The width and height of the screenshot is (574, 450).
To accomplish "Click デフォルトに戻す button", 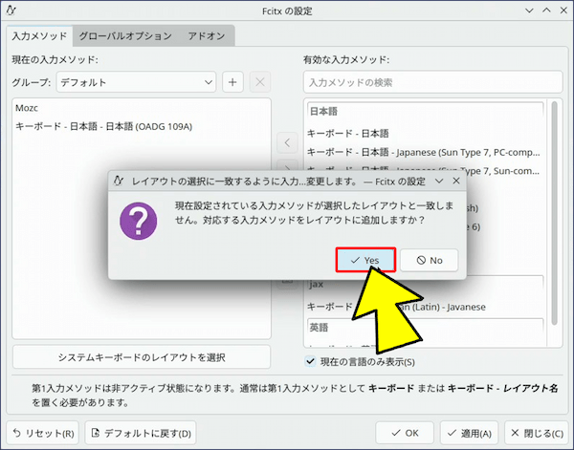I will point(141,433).
